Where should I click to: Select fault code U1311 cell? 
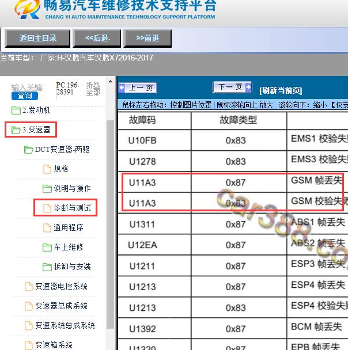coord(154,224)
